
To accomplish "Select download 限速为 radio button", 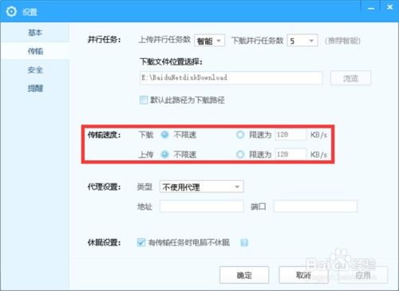I will click(x=240, y=135).
